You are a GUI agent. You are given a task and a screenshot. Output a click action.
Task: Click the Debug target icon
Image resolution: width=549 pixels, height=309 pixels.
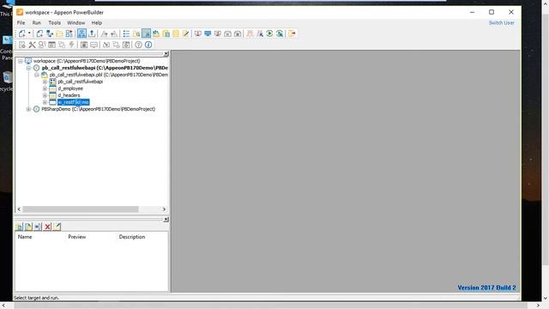coord(250,33)
